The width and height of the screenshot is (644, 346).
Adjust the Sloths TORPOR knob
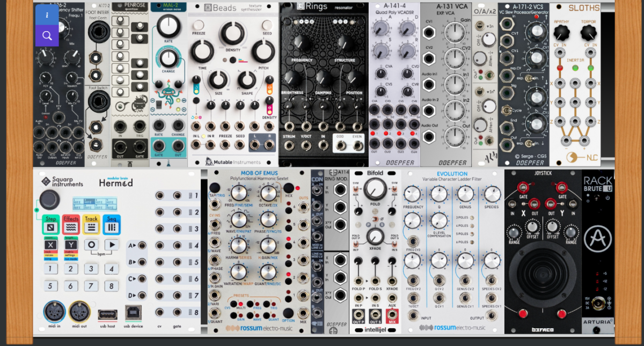click(x=589, y=34)
